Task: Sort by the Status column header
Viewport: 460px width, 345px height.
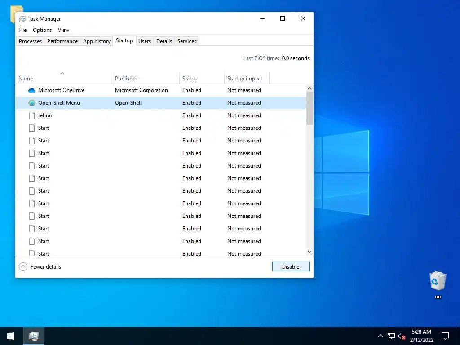Action: tap(202, 78)
